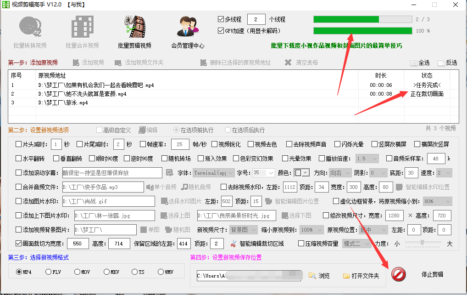The height and width of the screenshot is (295, 467).
Task: Open the subtitle 颜色 color swatch
Action: pyautogui.click(x=302, y=173)
